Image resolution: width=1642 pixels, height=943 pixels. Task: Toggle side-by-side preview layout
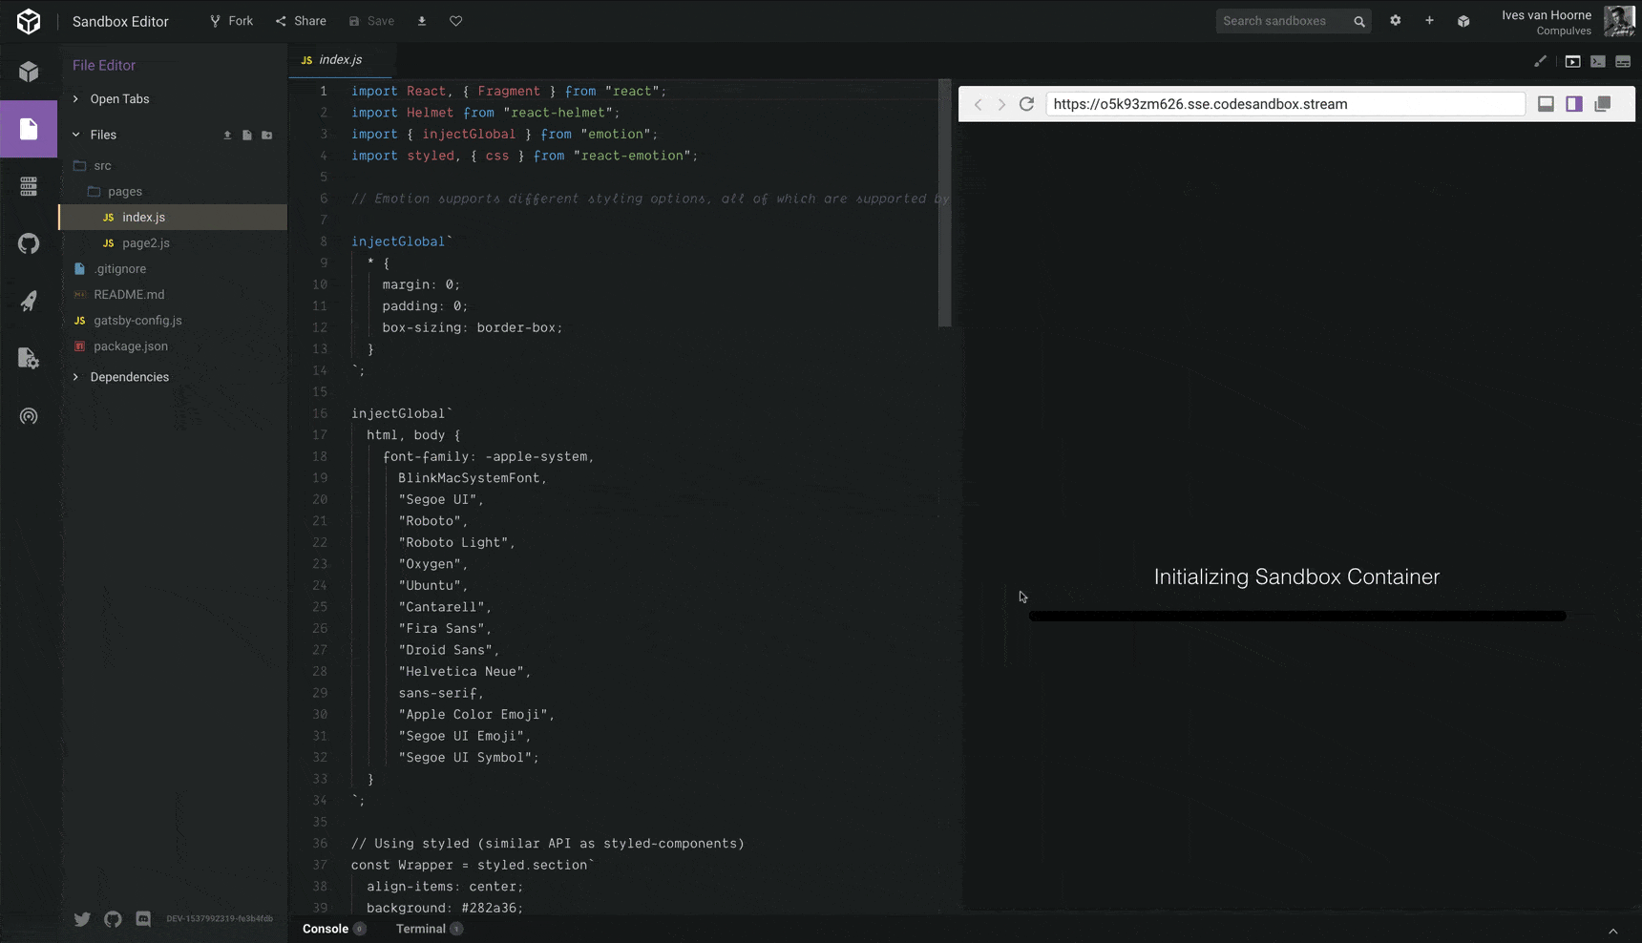point(1573,104)
